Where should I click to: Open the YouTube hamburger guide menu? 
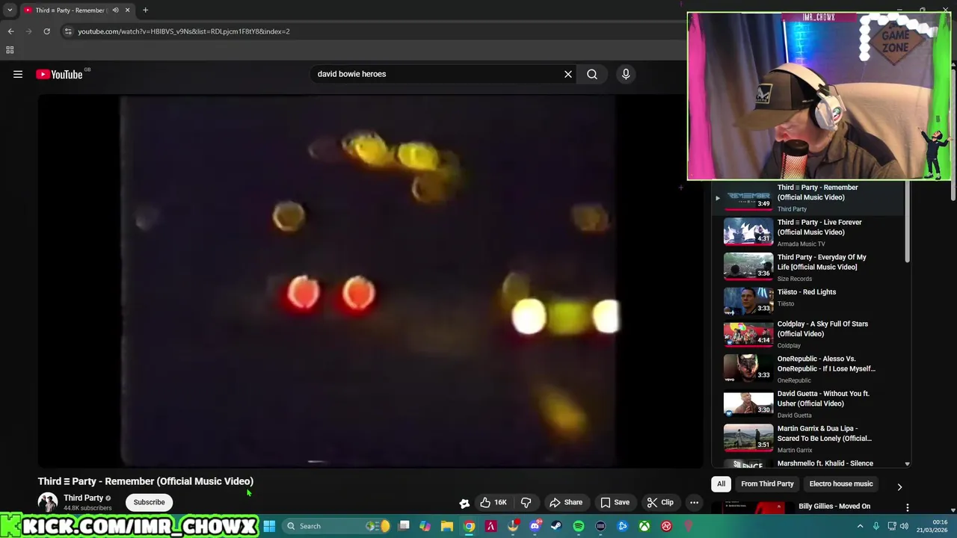click(18, 74)
